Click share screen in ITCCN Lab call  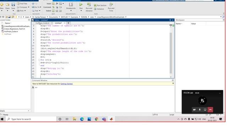point(205,110)
